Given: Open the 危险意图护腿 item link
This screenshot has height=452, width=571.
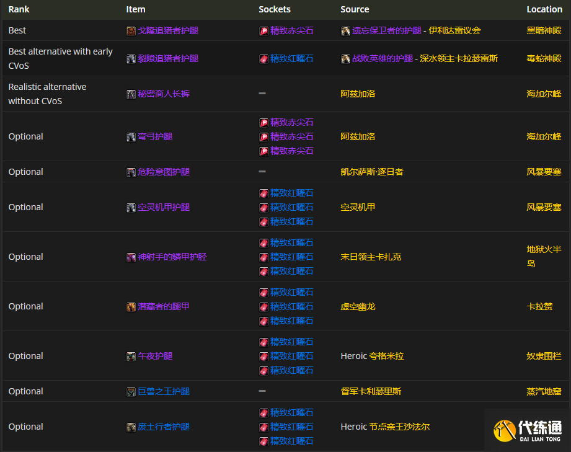Looking at the screenshot, I should (x=164, y=172).
